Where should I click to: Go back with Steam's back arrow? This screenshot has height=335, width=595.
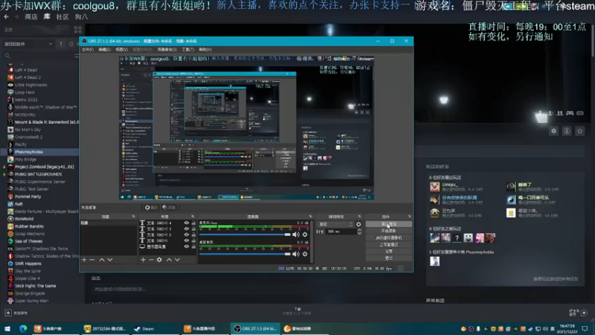pyautogui.click(x=6, y=16)
